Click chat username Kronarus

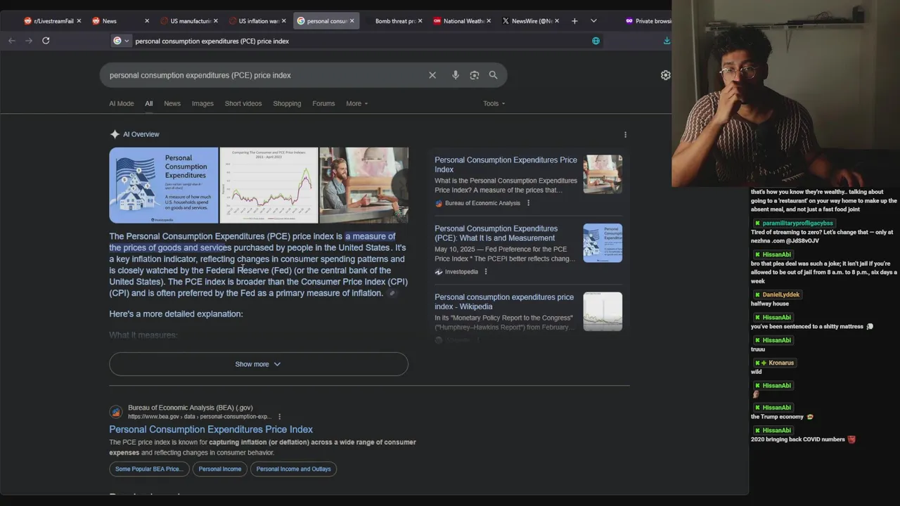pos(781,363)
